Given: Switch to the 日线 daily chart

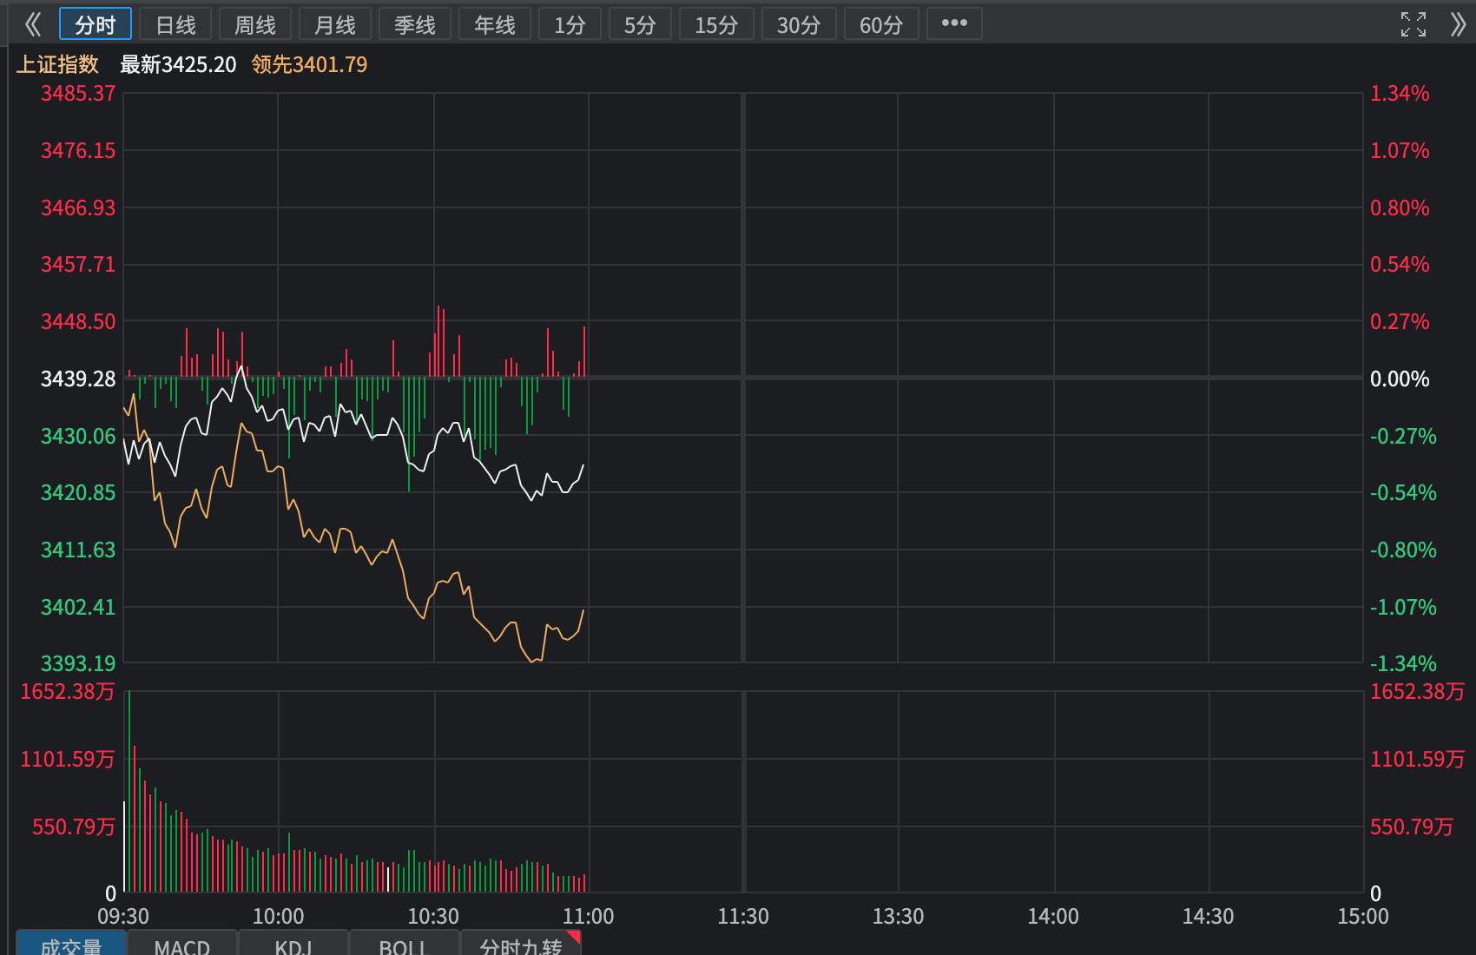Looking at the screenshot, I should (175, 24).
